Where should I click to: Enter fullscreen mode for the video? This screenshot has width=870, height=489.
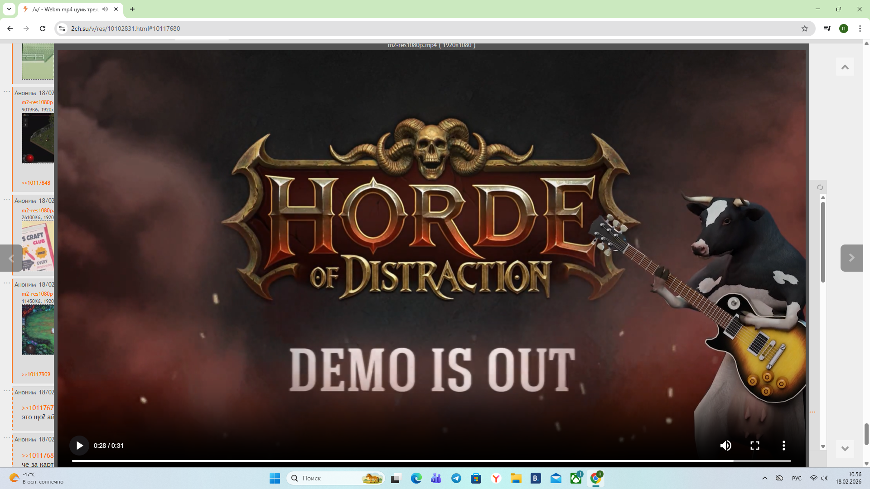click(755, 446)
